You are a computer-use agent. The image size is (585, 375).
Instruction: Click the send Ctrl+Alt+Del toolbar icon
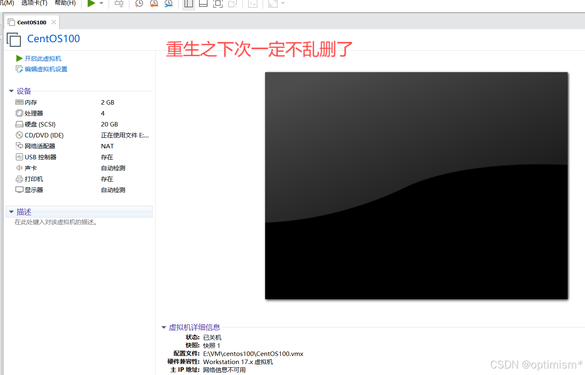119,4
